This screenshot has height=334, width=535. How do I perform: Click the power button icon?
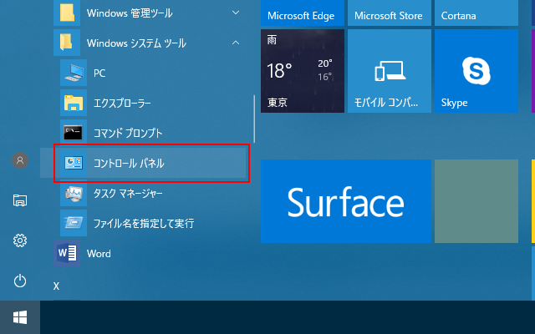[x=20, y=281]
